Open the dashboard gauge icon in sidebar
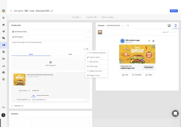The image size is (181, 127). (4, 72)
